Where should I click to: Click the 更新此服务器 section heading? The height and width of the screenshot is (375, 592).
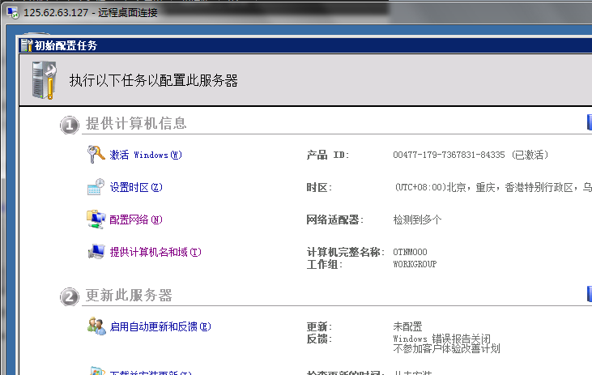pos(129,296)
